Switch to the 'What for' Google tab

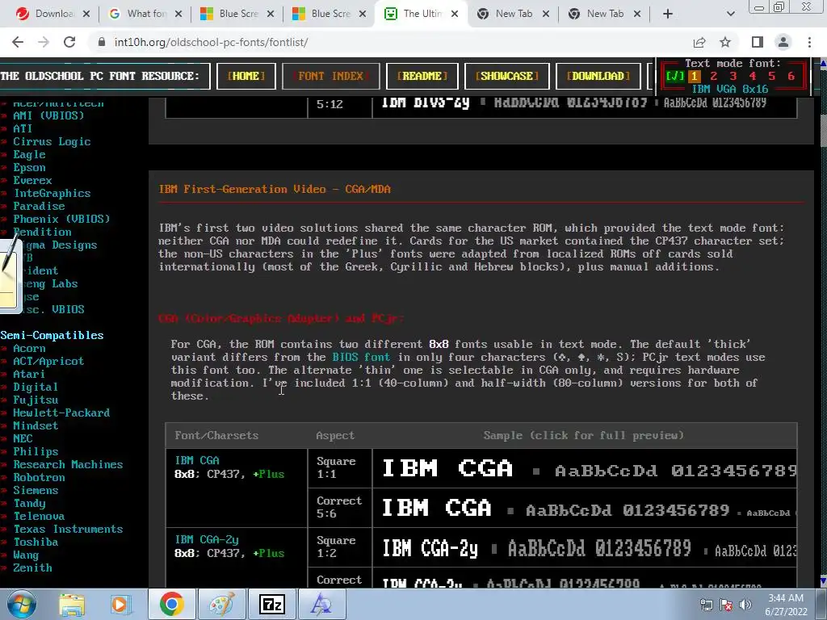pyautogui.click(x=140, y=14)
